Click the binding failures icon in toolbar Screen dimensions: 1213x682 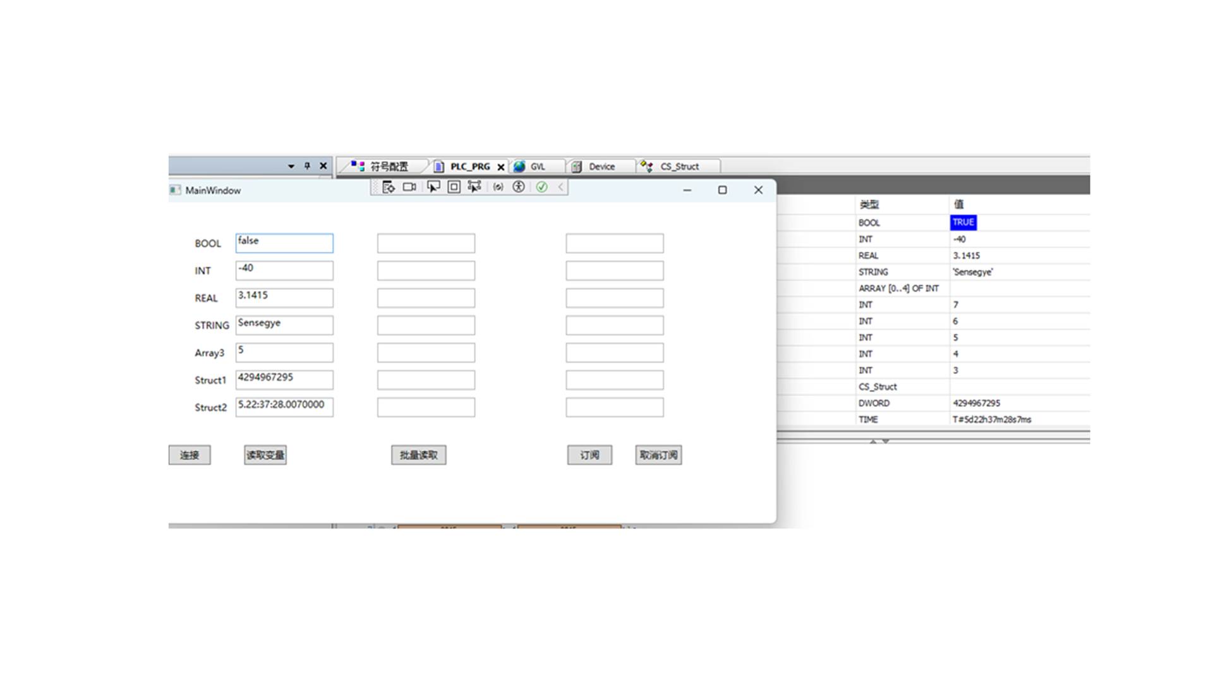[x=498, y=187]
